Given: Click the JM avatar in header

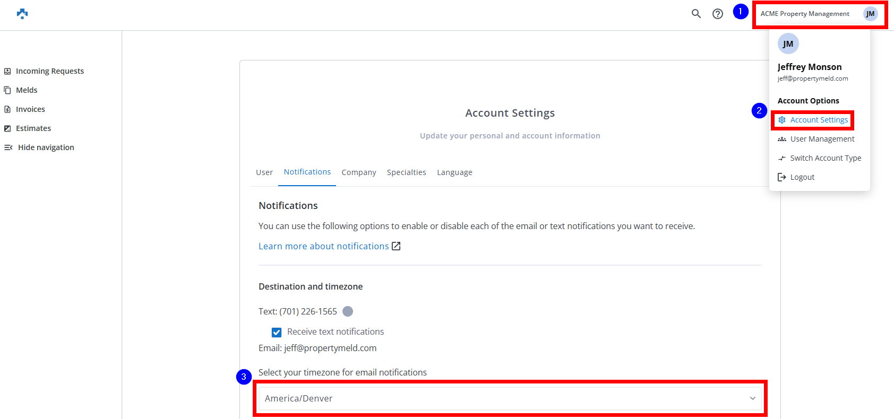Looking at the screenshot, I should pyautogui.click(x=870, y=14).
